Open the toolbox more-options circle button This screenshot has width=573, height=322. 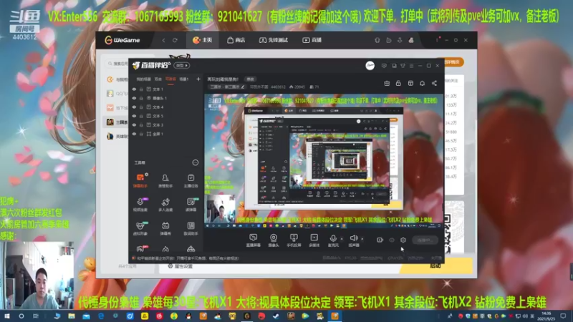196,162
